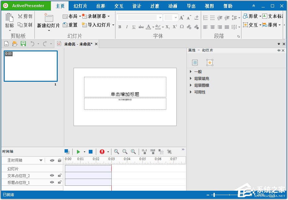
Task: Apply subscript formatting
Action: coord(168,27)
